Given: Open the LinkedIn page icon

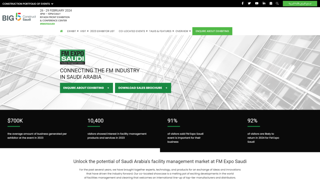Looking at the screenshot, I should point(264,3).
